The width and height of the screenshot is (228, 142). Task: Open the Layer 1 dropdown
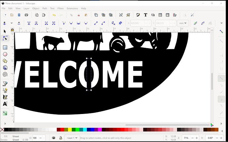coord(72,138)
